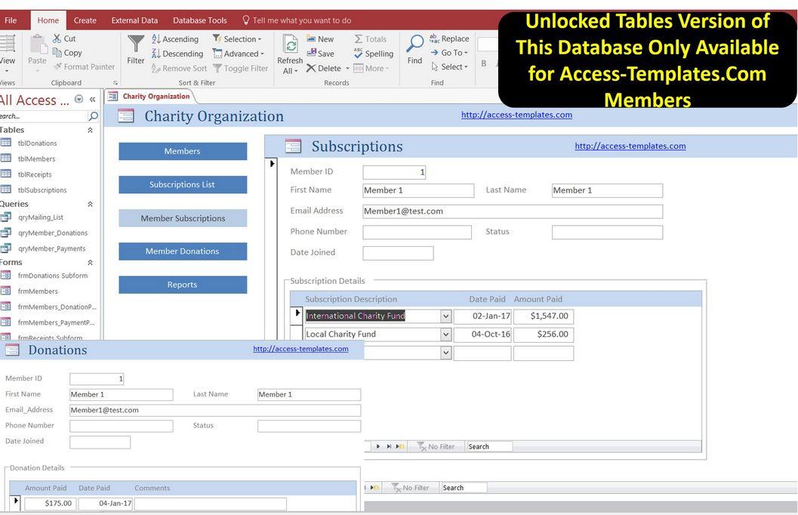Open the tblSubscriptions table
The image size is (798, 515).
pos(42,190)
